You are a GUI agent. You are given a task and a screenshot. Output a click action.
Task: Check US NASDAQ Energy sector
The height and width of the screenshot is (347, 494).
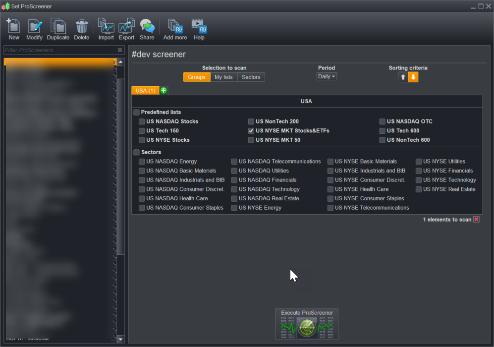(142, 162)
